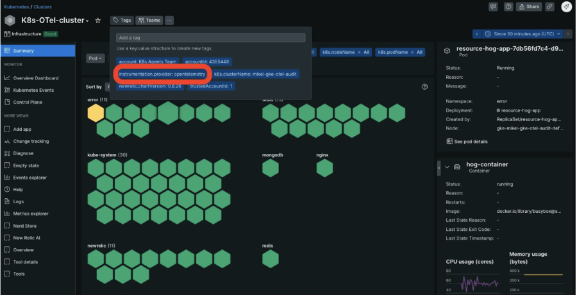Image resolution: width=577 pixels, height=295 pixels.
Task: Click the redis pod hexagon
Action: pyautogui.click(x=271, y=259)
